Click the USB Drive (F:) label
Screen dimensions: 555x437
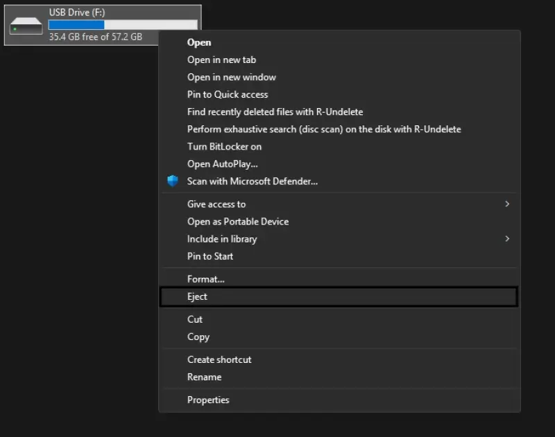77,12
